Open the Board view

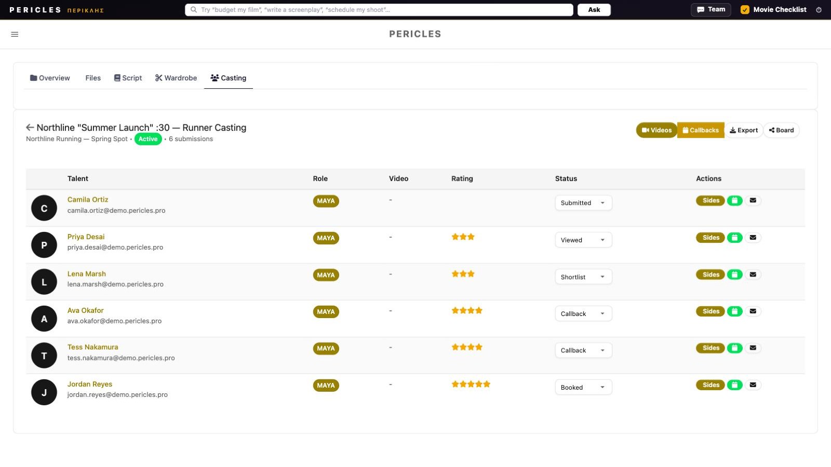point(781,130)
